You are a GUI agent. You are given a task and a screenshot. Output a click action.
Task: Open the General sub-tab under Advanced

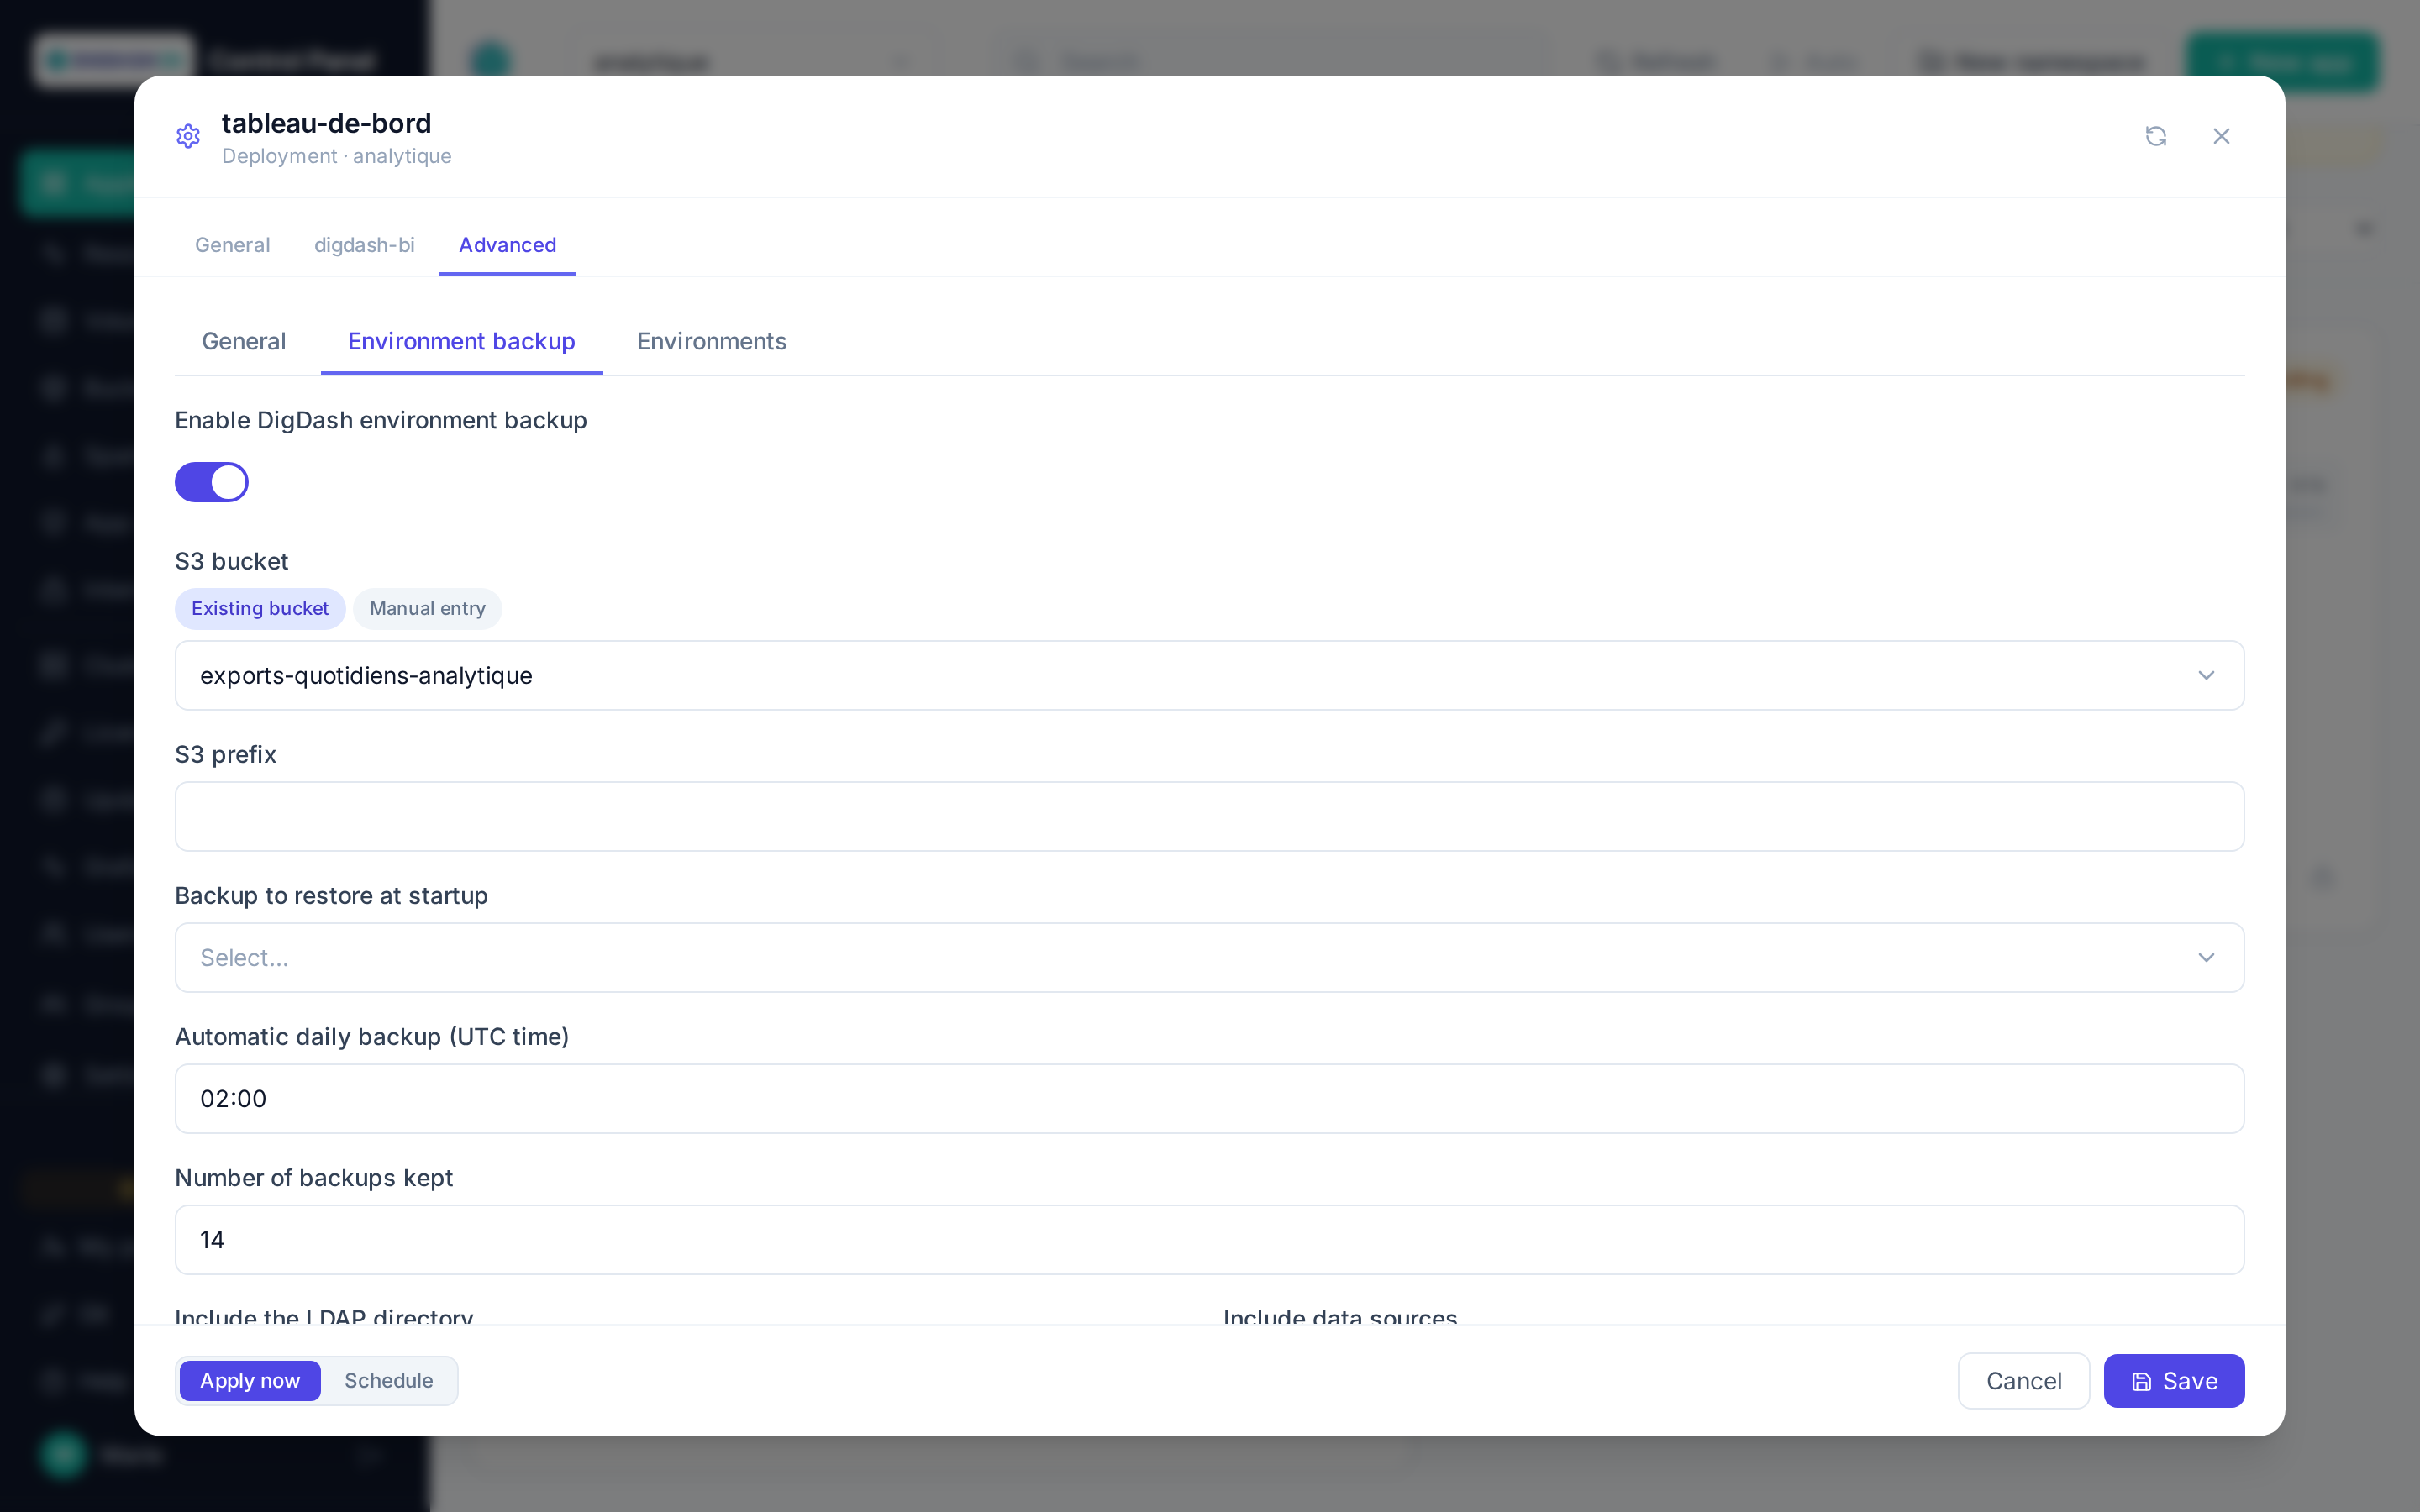[244, 341]
